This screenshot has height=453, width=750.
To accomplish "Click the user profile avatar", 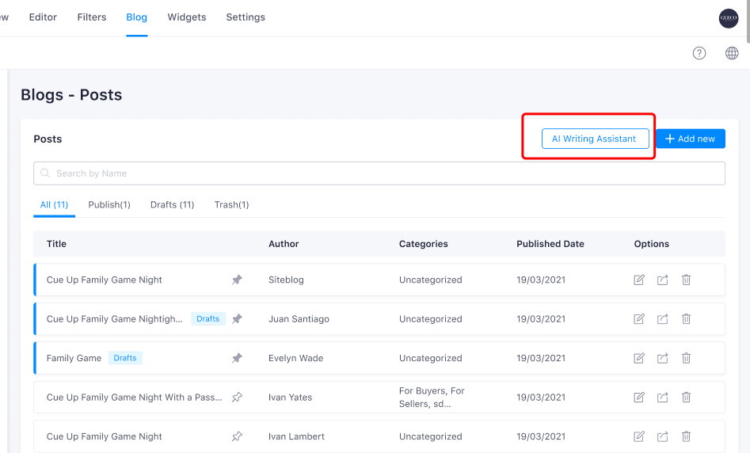I will click(728, 18).
